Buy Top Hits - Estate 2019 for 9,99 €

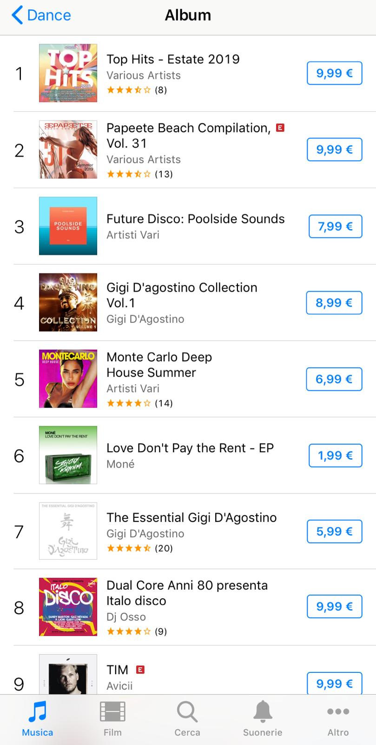[334, 73]
